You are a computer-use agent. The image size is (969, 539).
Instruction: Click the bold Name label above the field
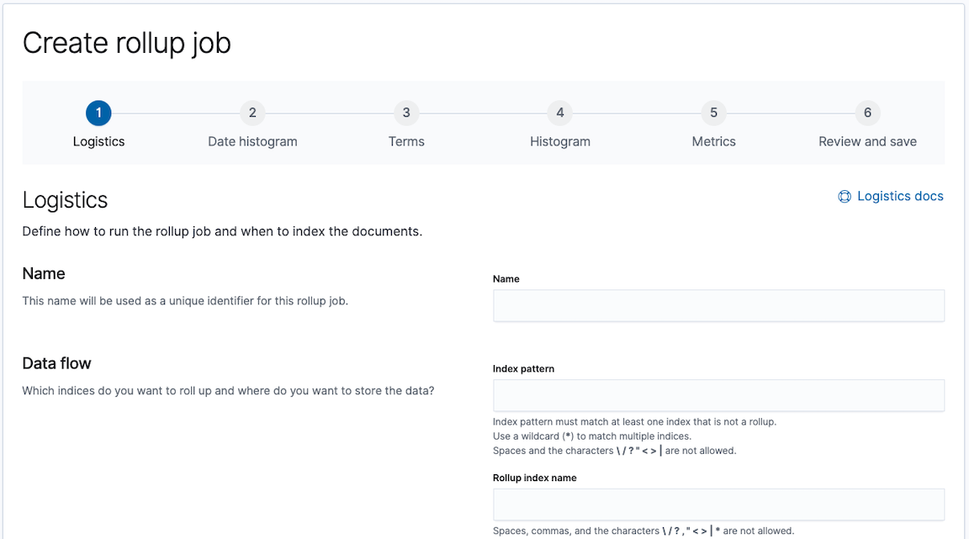(x=506, y=279)
